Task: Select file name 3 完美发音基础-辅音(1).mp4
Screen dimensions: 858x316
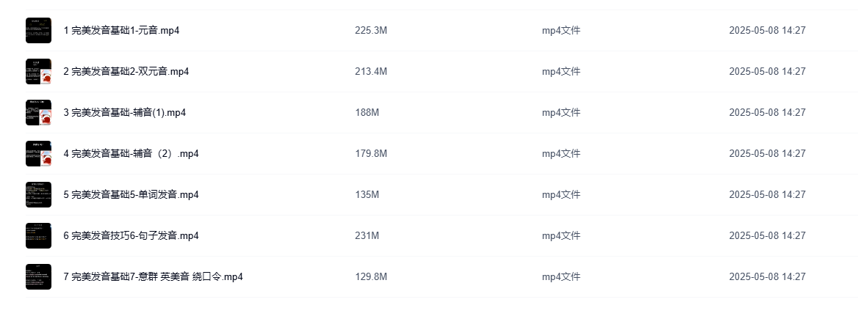Action: coord(125,113)
